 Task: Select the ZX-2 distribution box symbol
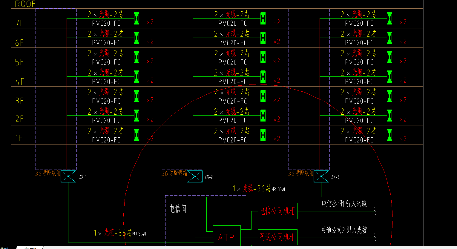tap(195, 176)
